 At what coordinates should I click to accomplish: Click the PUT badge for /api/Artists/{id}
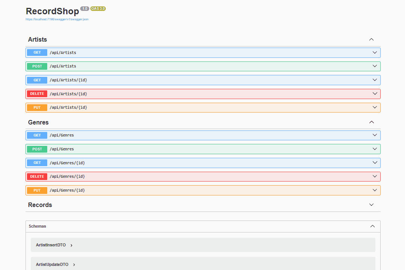coord(37,108)
